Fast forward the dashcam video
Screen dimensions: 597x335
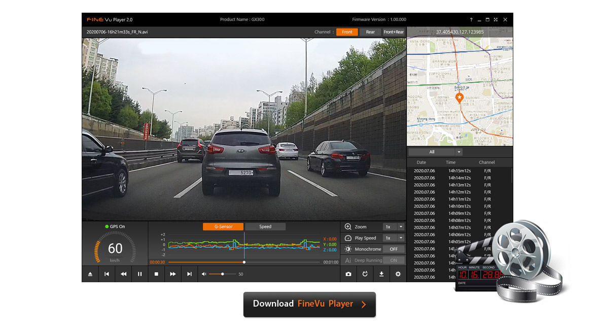(x=173, y=274)
